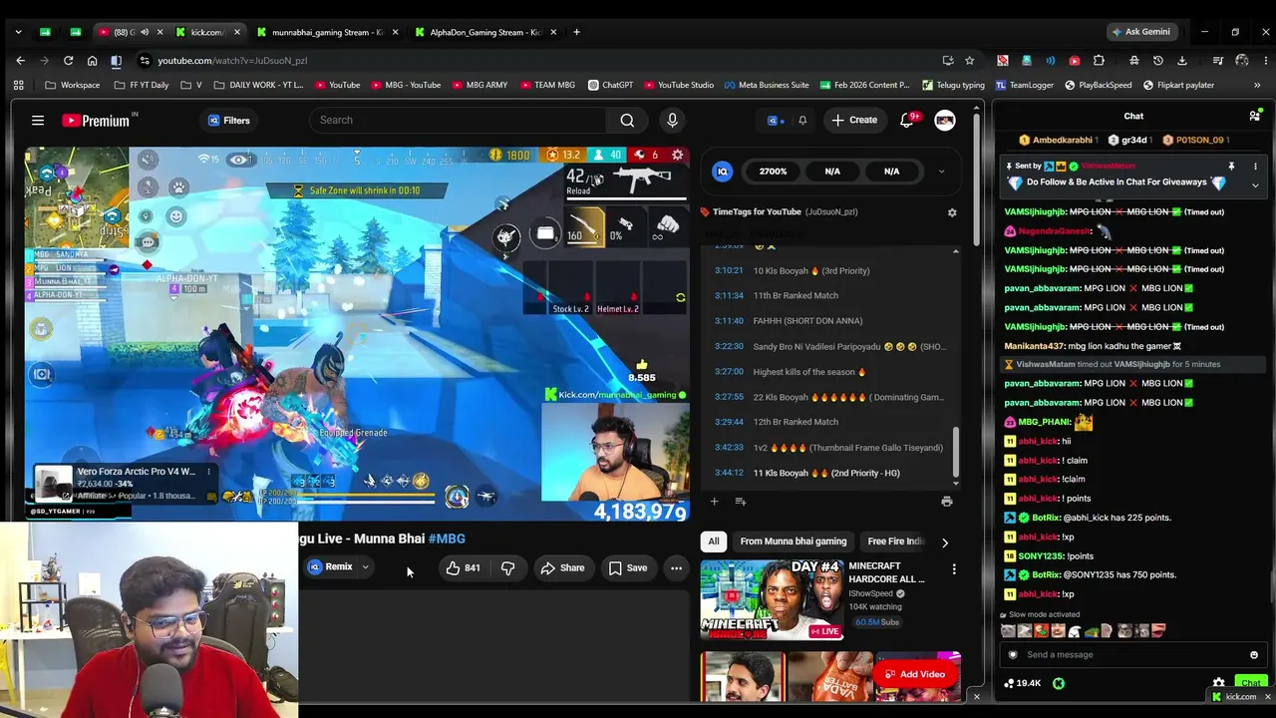Open the browser Downloads icon

coord(1182,60)
